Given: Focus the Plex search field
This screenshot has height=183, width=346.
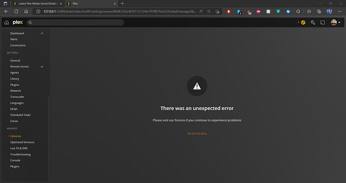Looking at the screenshot, I should pyautogui.click(x=75, y=22).
